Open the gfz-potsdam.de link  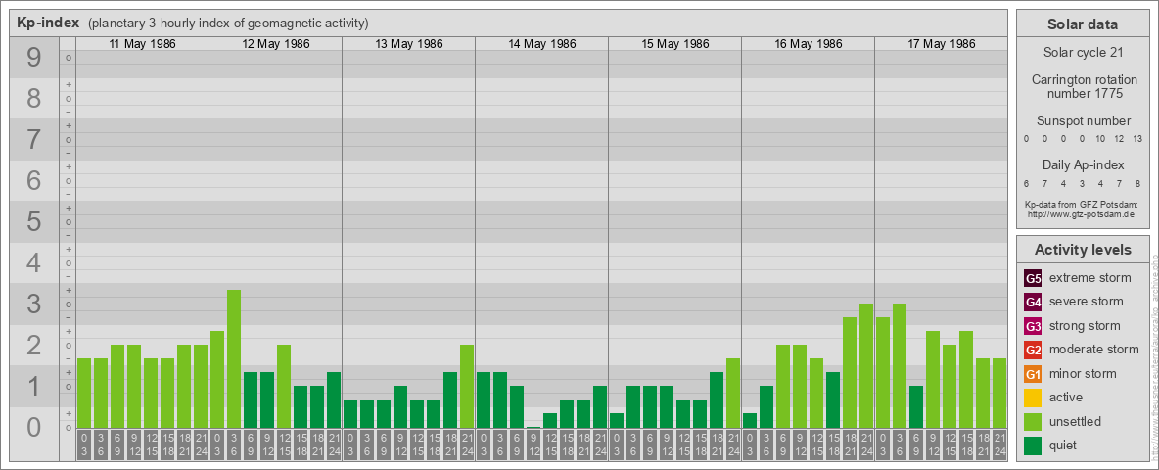pyautogui.click(x=1083, y=213)
